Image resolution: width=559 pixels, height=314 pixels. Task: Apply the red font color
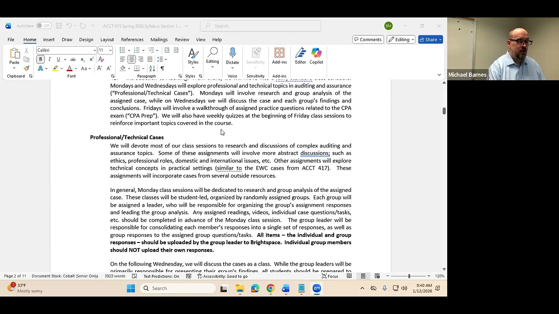point(69,68)
